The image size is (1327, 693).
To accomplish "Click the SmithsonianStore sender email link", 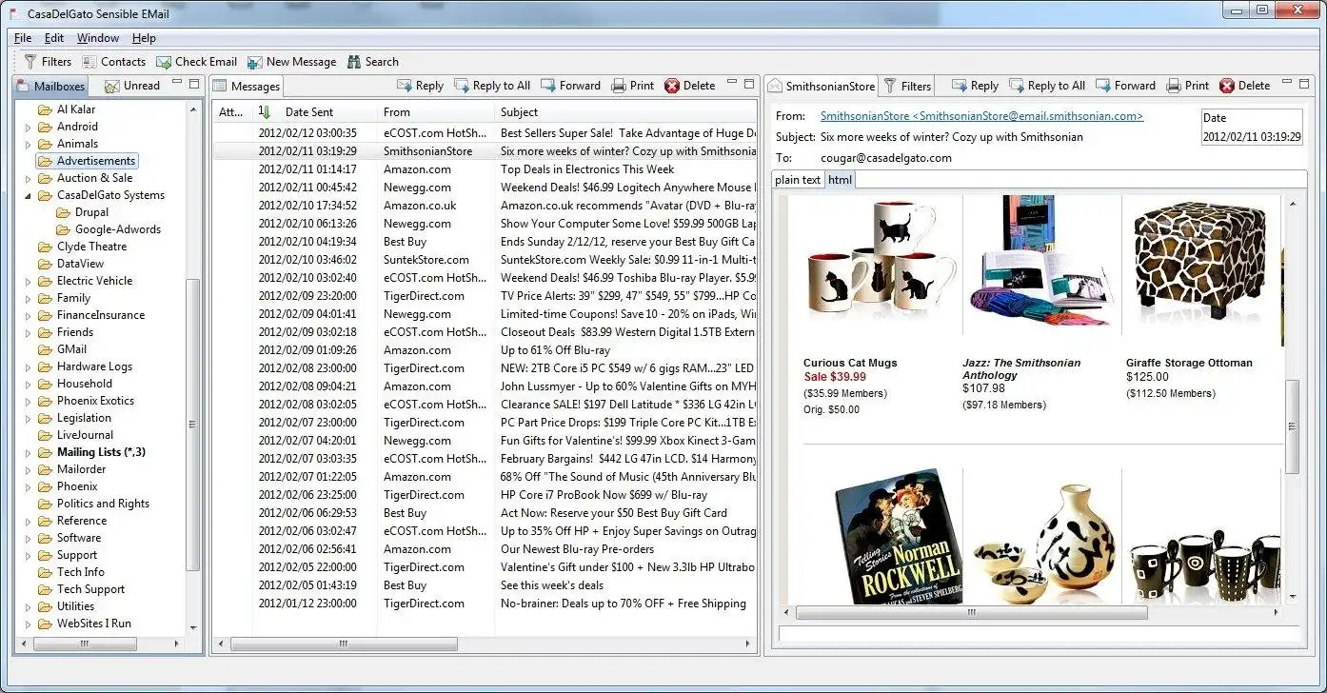I will tap(982, 116).
